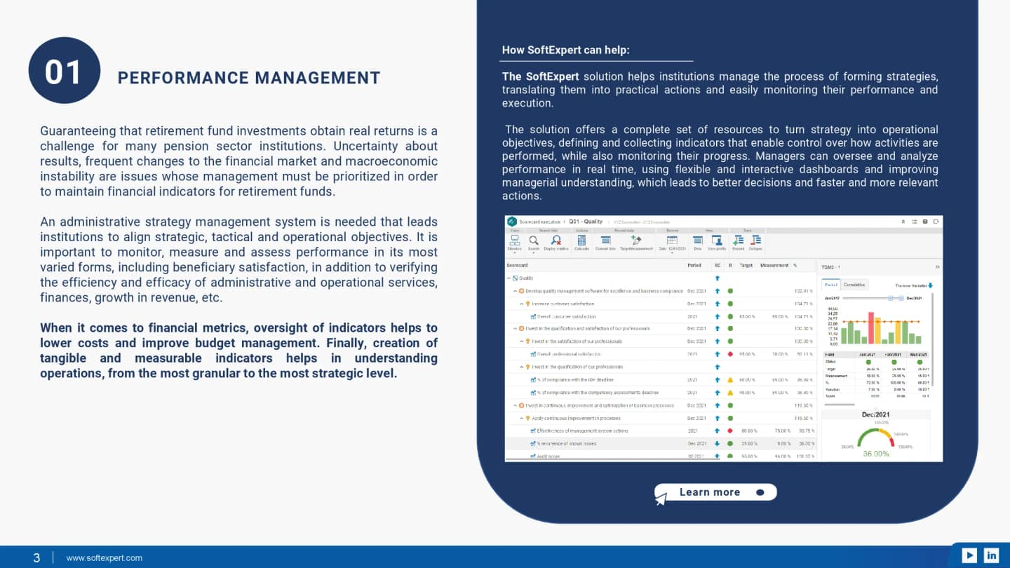1010x568 pixels.
Task: Click the logout icon at the scorecard's top right
Action: point(936,222)
